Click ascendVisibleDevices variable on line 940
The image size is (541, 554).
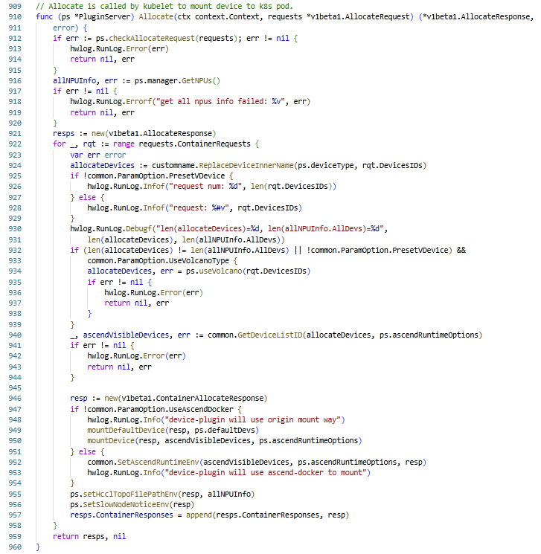pyautogui.click(x=126, y=335)
